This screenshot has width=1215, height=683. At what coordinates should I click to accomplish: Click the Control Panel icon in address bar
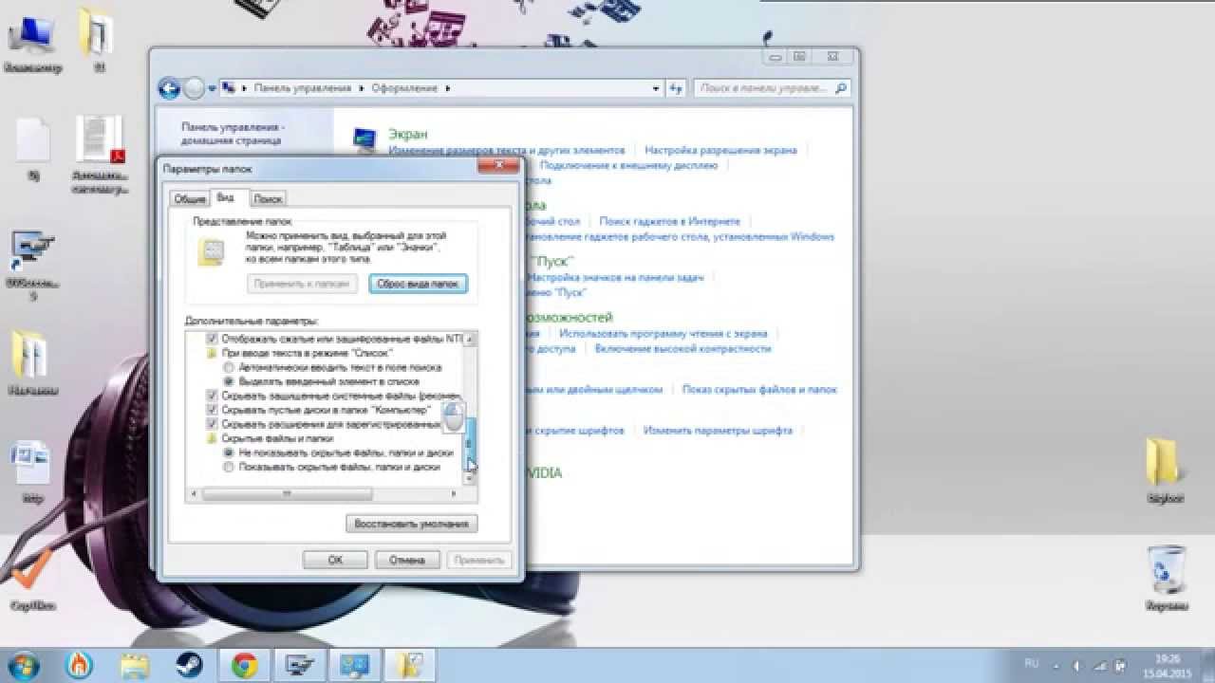coord(229,88)
